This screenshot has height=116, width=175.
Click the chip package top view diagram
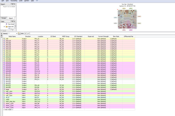click(127, 19)
